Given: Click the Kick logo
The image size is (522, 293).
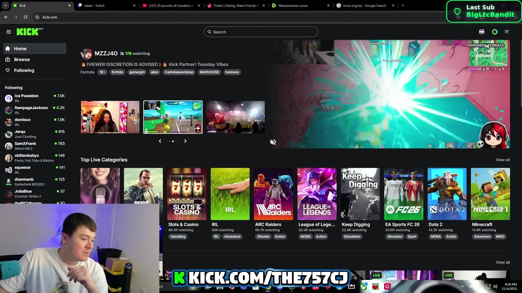Looking at the screenshot, I should [29, 32].
